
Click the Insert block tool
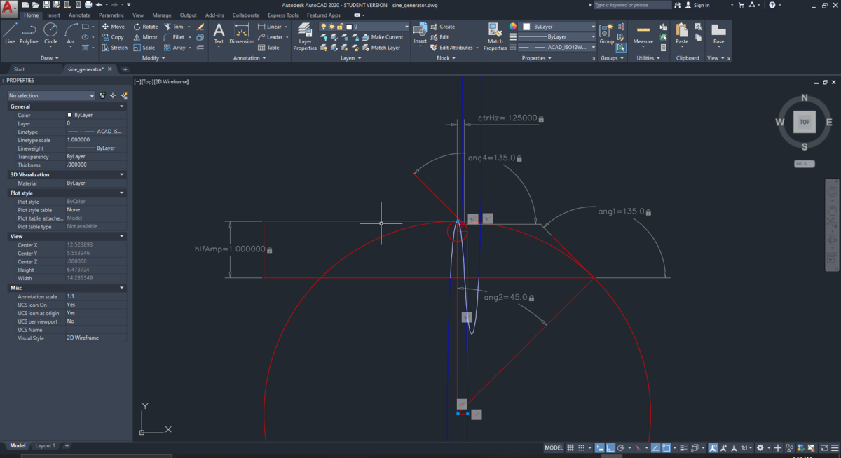tap(420, 34)
